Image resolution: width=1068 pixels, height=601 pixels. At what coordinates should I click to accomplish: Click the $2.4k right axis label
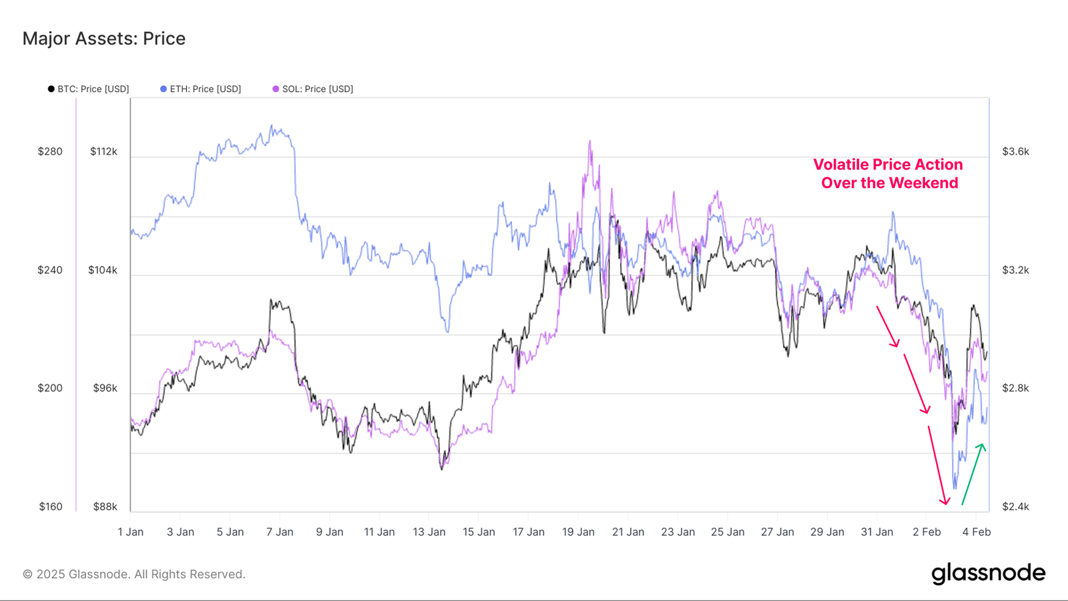1015,506
